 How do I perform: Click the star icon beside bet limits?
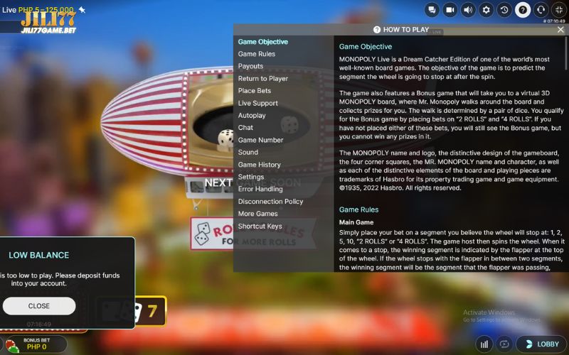coord(83,10)
